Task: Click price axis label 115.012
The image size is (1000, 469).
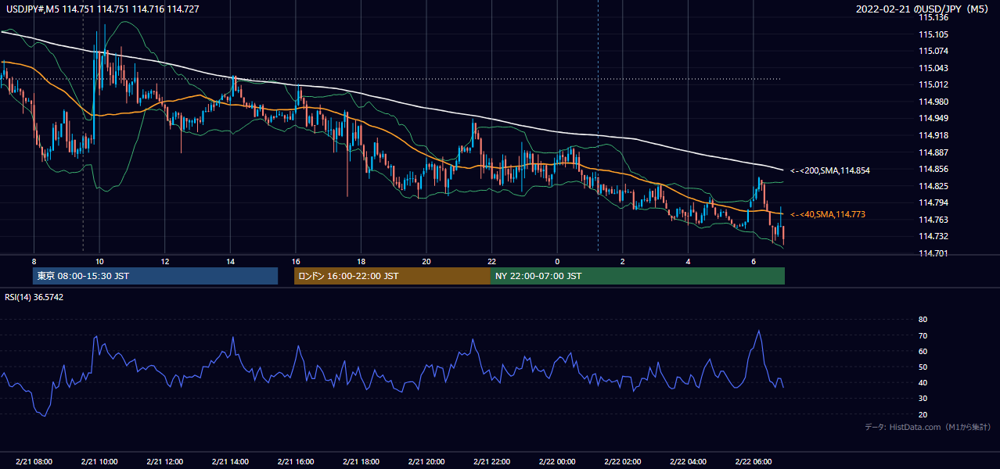Action: click(933, 84)
